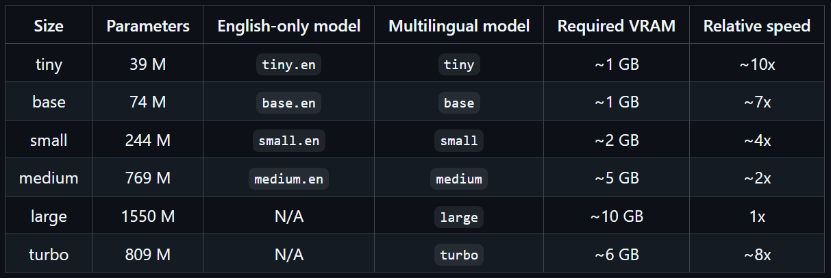Select the multilingual small code badge
This screenshot has height=278, width=831.
459,140
